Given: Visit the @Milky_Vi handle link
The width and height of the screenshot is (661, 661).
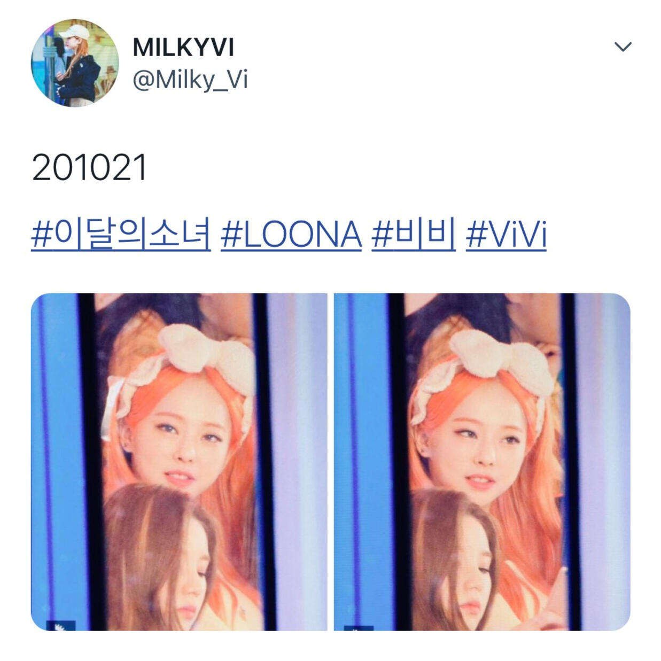Looking at the screenshot, I should tap(190, 80).
